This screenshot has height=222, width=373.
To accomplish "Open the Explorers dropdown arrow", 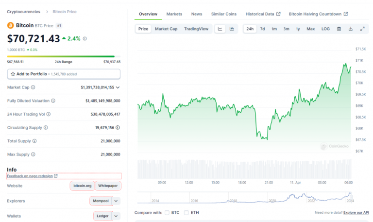I will [116, 201].
